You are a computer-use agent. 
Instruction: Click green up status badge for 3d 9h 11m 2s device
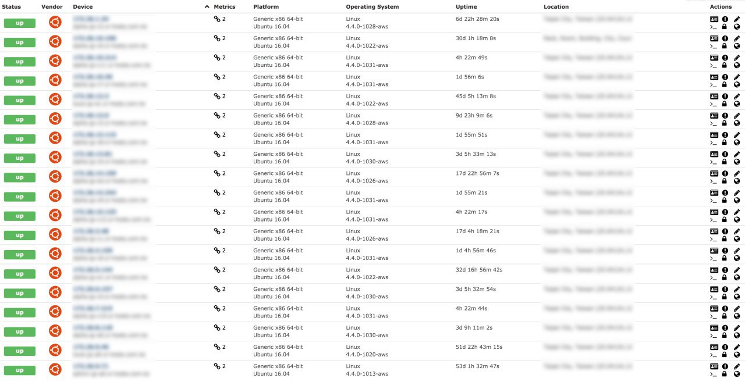click(20, 331)
